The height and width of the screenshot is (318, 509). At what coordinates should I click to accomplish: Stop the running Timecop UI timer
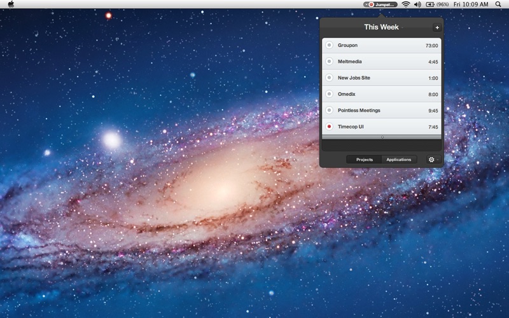point(329,127)
